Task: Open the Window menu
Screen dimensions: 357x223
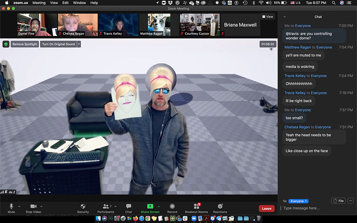Action: tap(79, 3)
